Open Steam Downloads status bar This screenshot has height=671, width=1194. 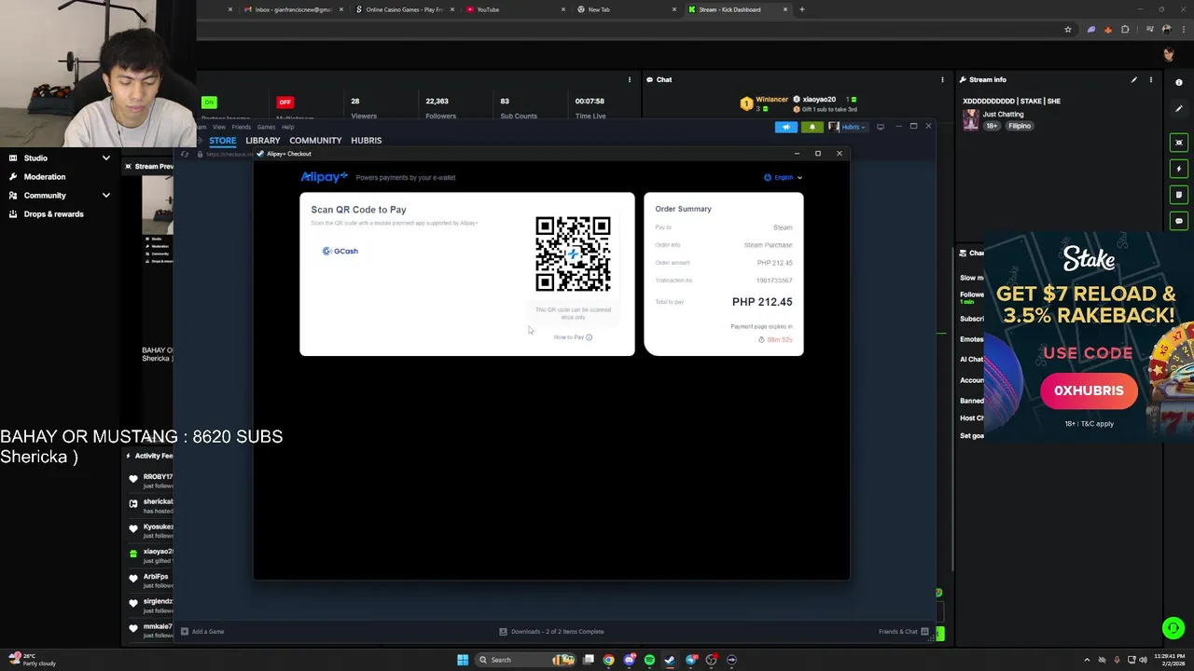[x=551, y=632]
